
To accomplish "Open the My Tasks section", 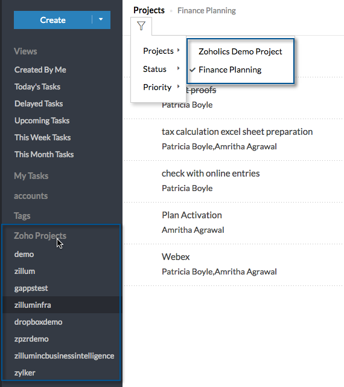I will (x=31, y=176).
